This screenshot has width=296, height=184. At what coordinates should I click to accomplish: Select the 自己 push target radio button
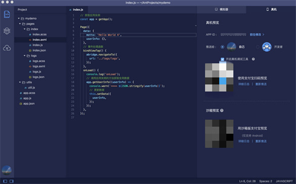pos(222,47)
